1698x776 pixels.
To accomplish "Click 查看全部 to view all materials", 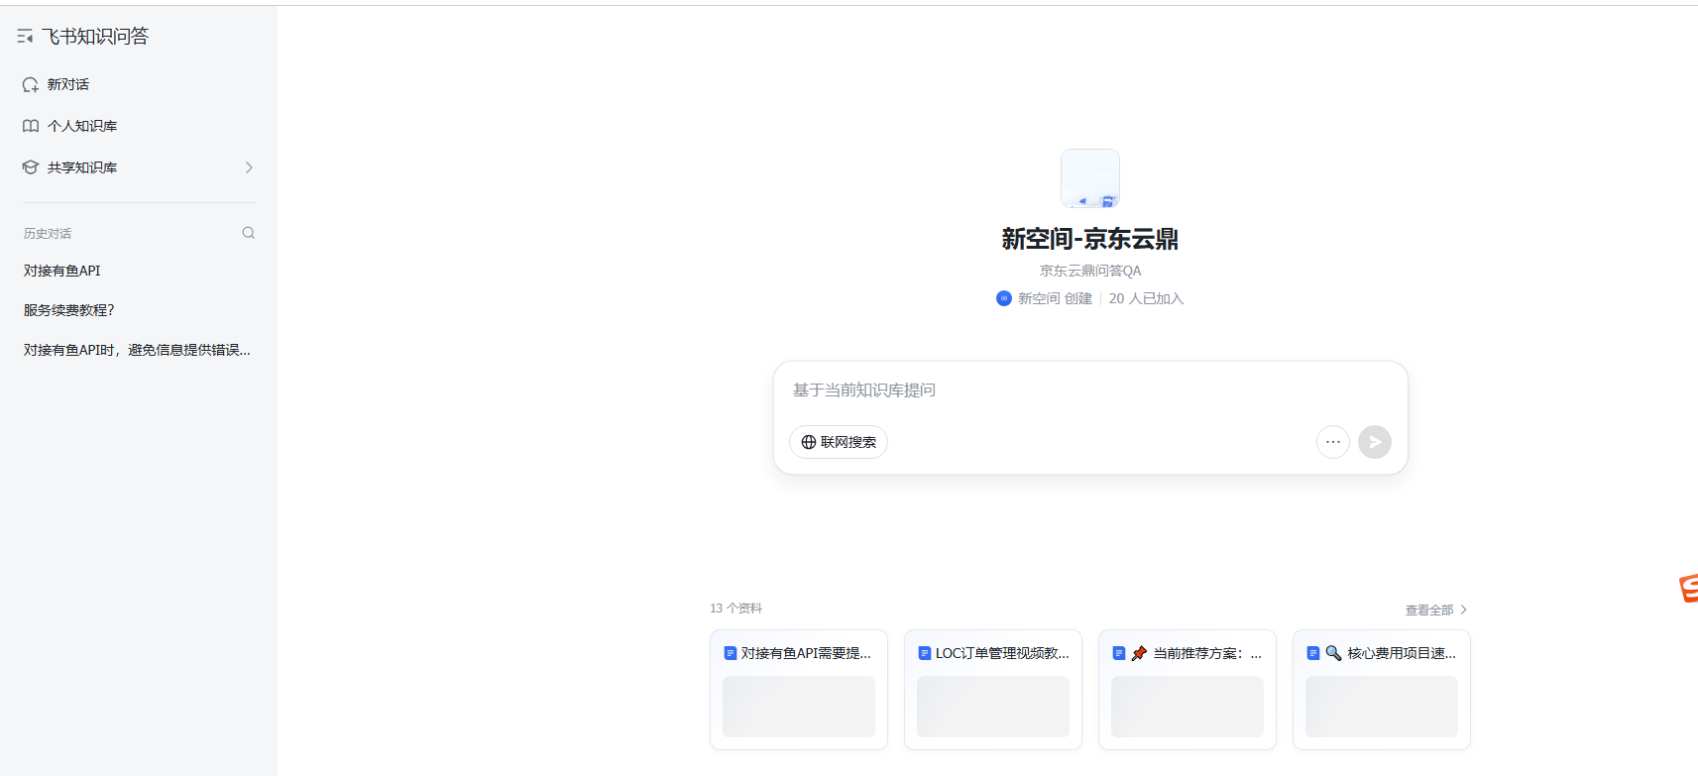I will coord(1435,610).
